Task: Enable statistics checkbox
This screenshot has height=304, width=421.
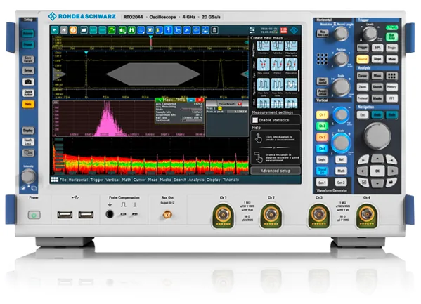Action: pyautogui.click(x=255, y=120)
